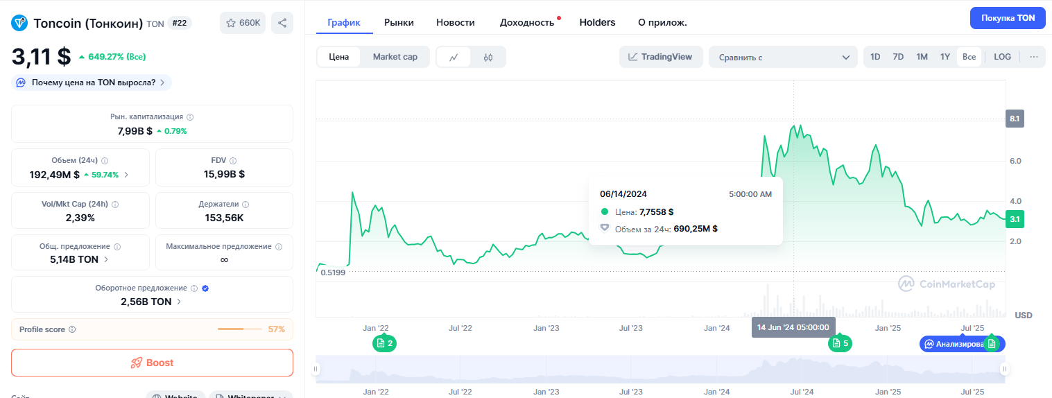Add Toncoin to watchlist star 660K
This screenshot has height=398, width=1052.
[243, 23]
